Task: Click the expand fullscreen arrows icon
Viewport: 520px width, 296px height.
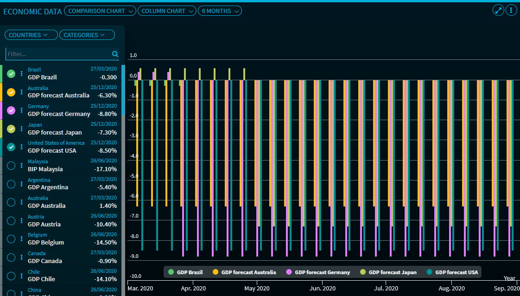Action: [x=499, y=10]
